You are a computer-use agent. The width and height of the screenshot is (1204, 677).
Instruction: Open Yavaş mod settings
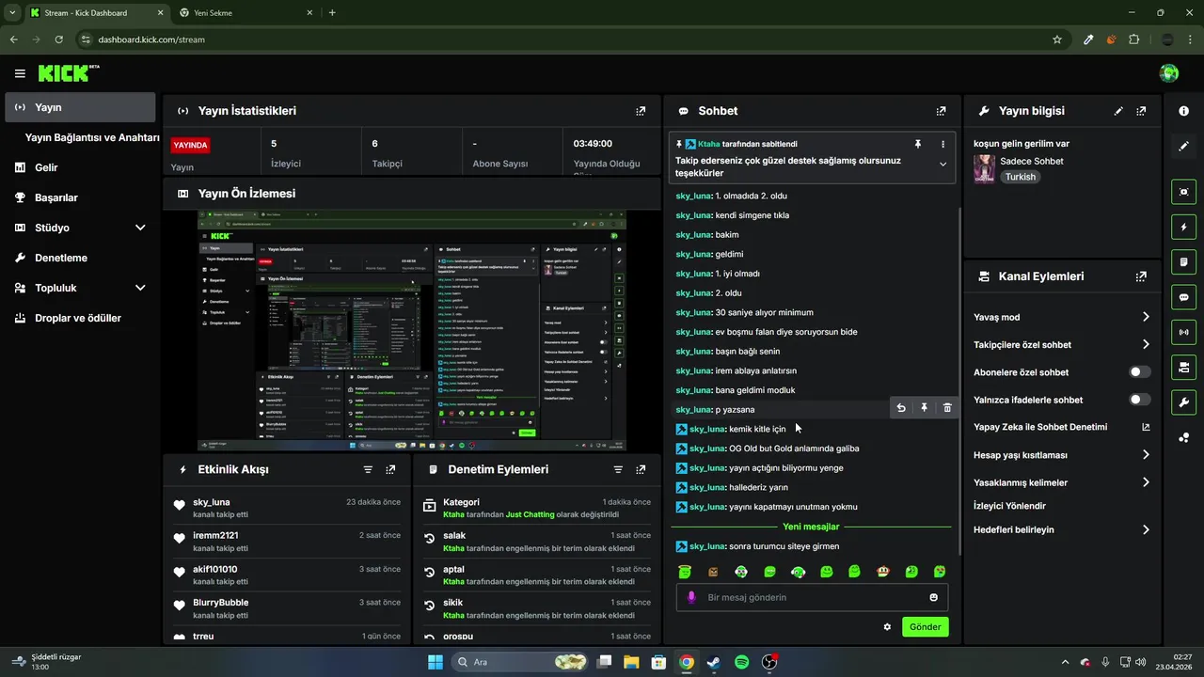coord(1061,317)
